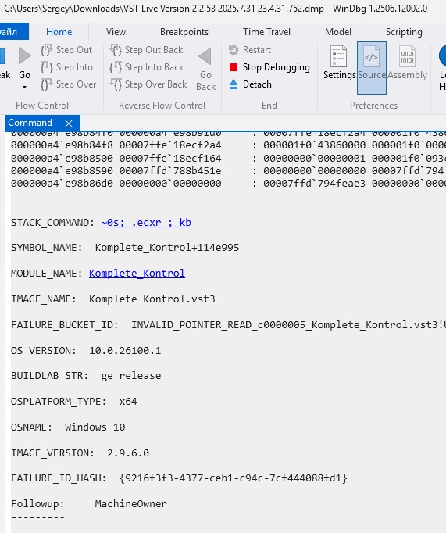Click the ~0s; .ecxr ; kb link
Screen dimensions: 446x533
[146, 222]
